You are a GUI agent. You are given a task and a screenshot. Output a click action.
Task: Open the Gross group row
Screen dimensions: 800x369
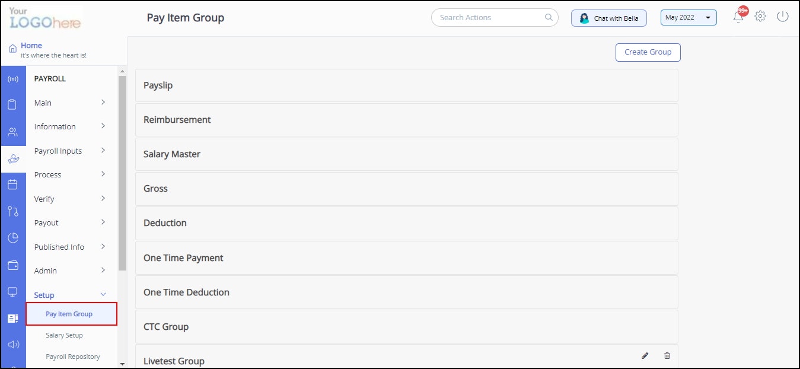pyautogui.click(x=406, y=189)
